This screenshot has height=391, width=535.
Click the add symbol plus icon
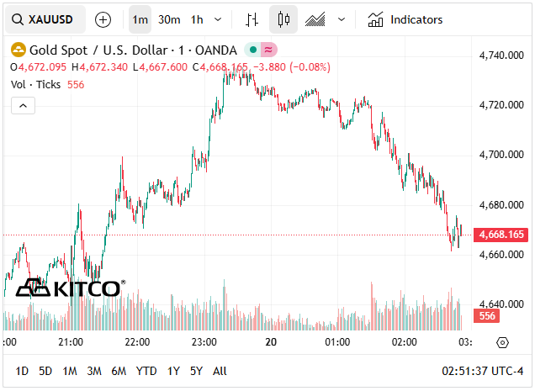[x=103, y=19]
